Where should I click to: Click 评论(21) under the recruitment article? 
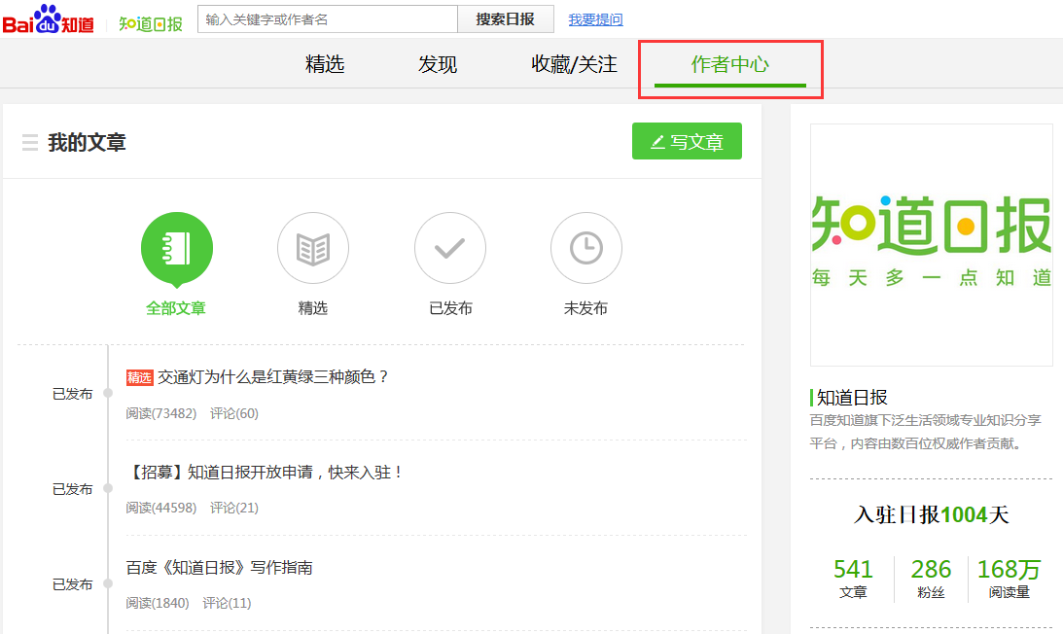click(x=233, y=508)
